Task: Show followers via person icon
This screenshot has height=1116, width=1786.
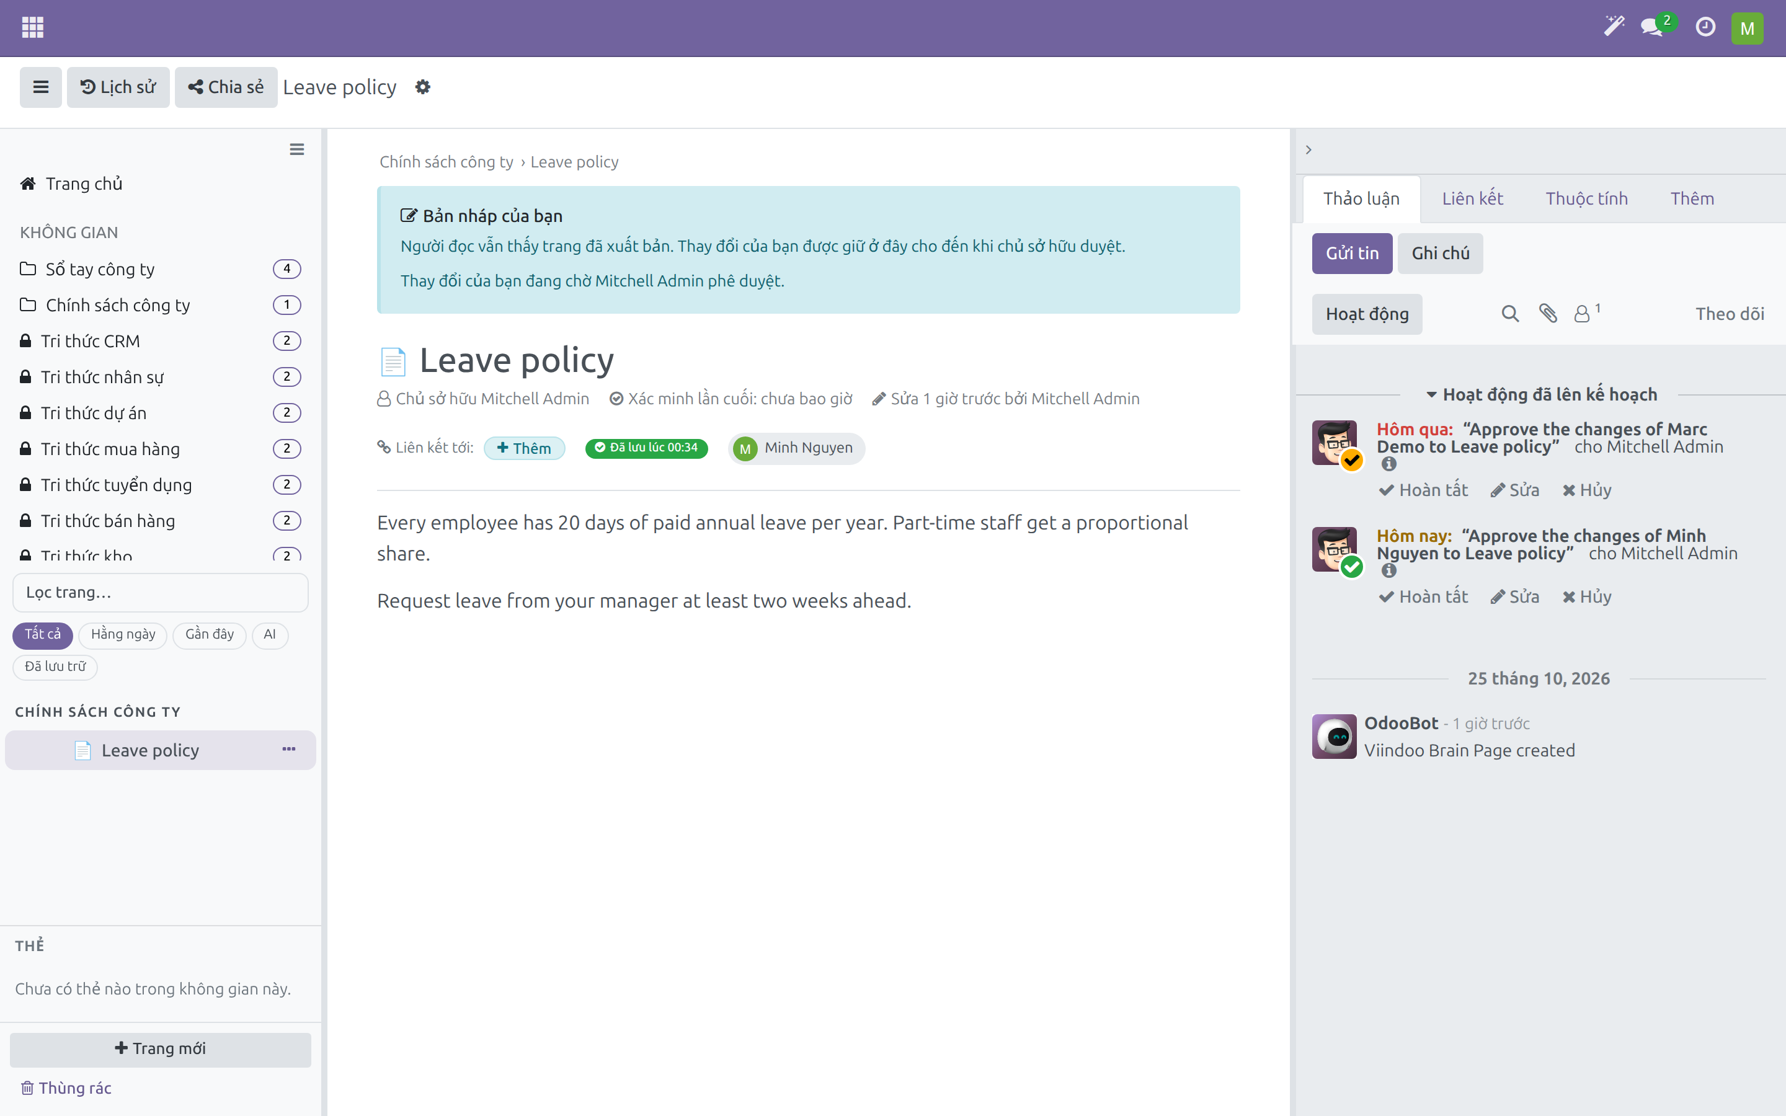Action: pyautogui.click(x=1587, y=313)
